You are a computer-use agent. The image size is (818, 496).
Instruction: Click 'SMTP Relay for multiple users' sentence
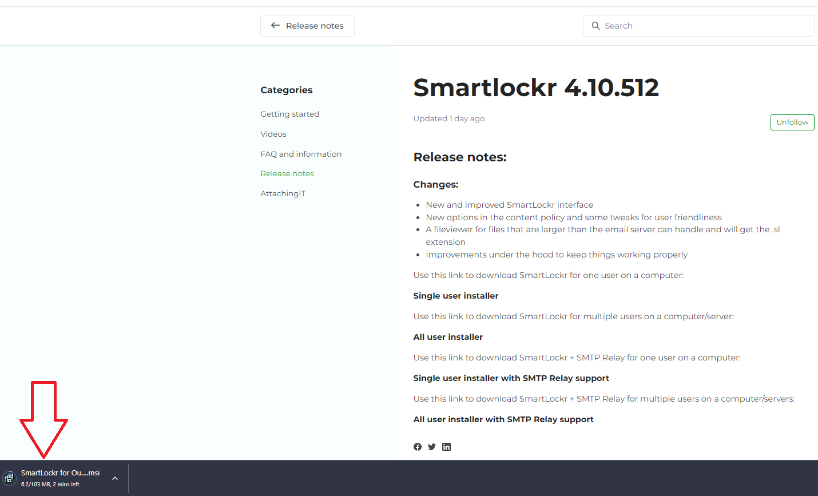[x=604, y=399]
